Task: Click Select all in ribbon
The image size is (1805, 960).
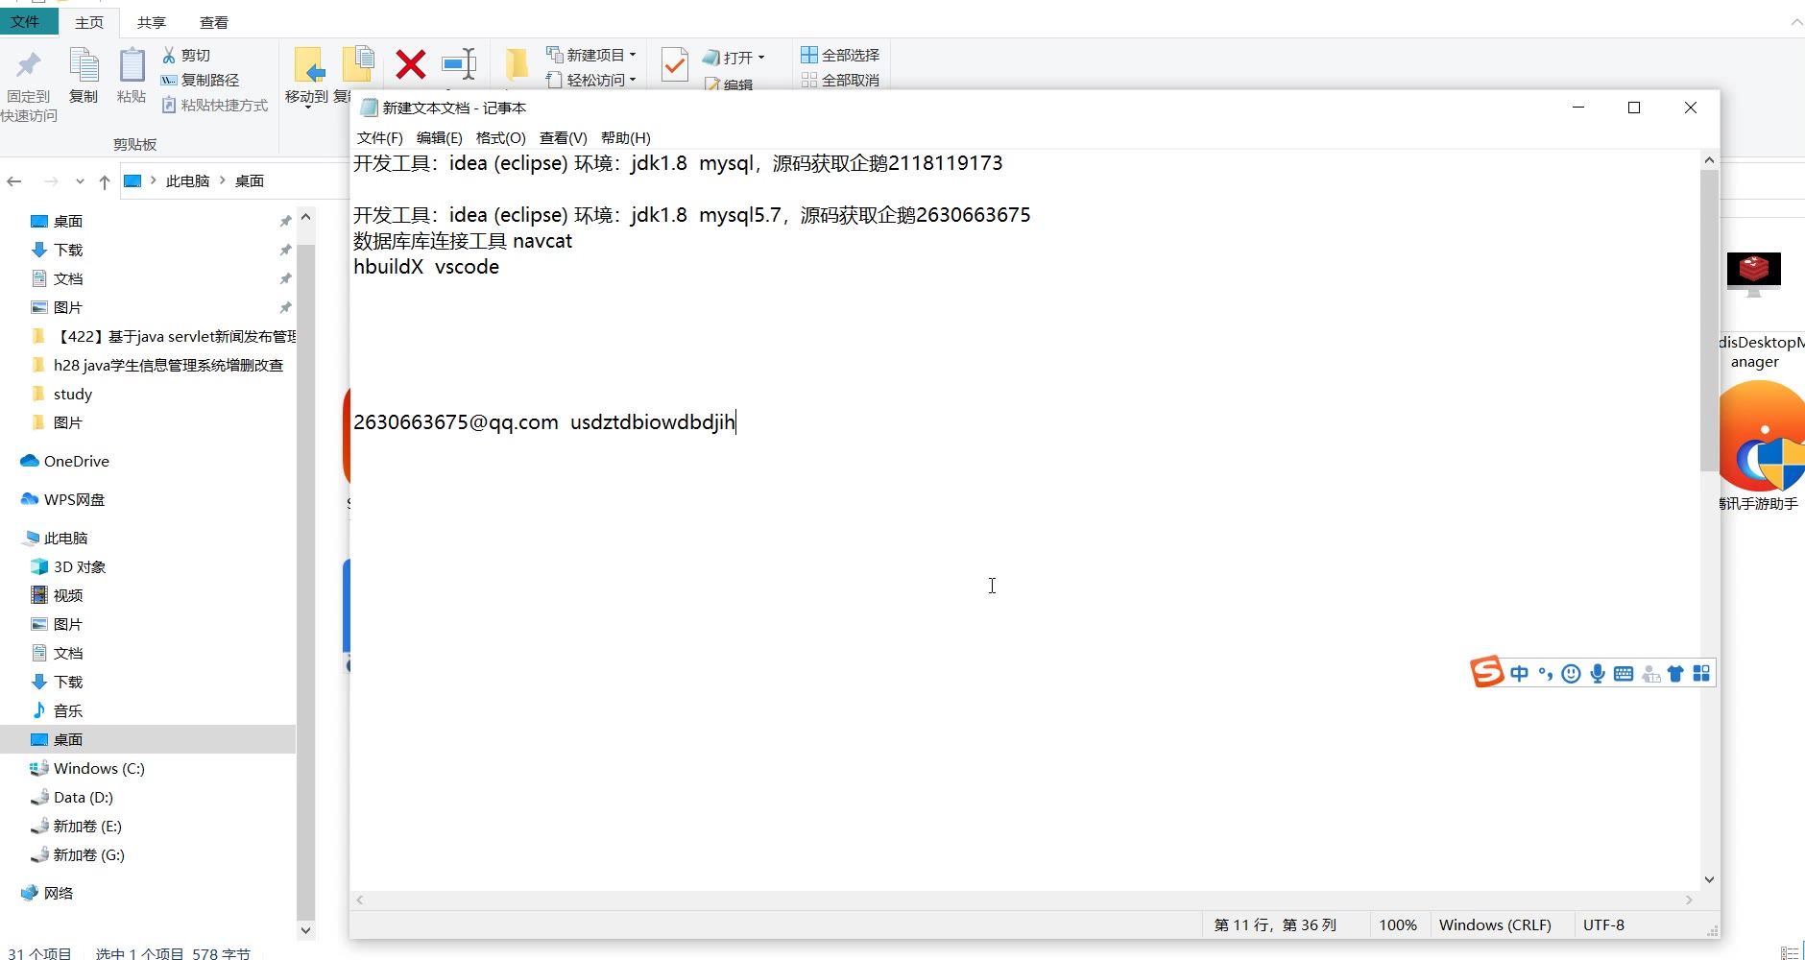Action: pyautogui.click(x=840, y=55)
